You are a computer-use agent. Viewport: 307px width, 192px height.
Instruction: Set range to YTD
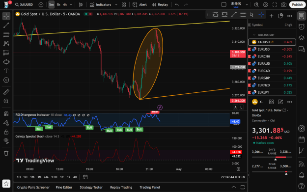tap(54, 177)
